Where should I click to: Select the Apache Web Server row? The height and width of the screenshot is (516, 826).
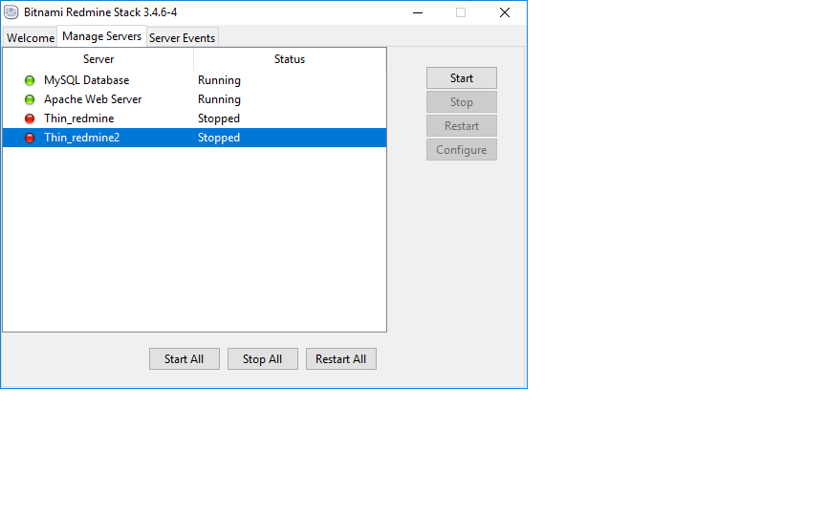194,99
